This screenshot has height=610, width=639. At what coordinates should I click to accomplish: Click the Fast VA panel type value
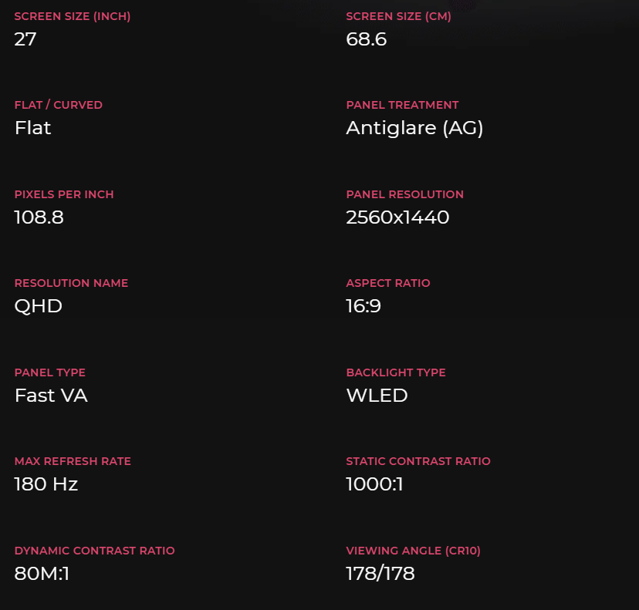click(x=51, y=396)
